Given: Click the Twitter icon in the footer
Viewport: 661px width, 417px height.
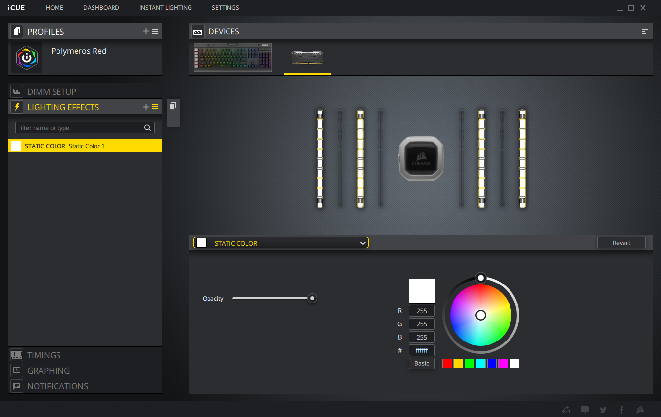Looking at the screenshot, I should coord(603,410).
